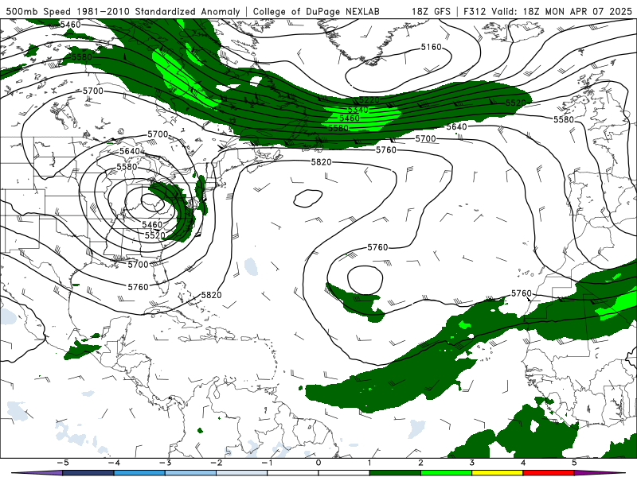Click the '4' colorbar tick label
This screenshot has width=637, height=477.
523,463
